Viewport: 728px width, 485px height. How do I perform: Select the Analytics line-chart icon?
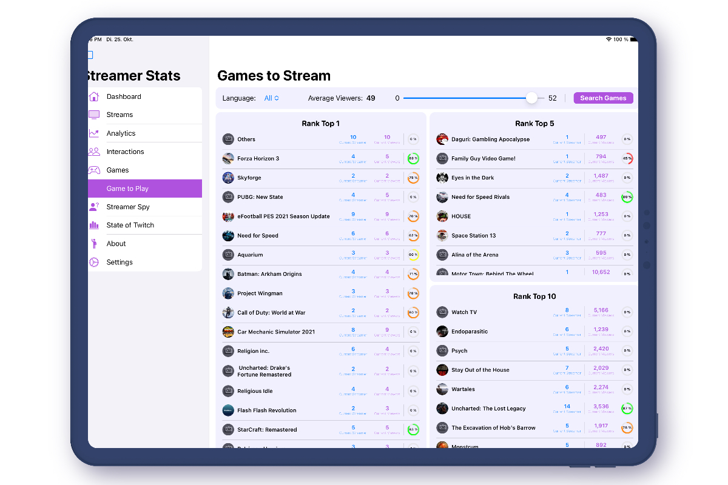94,133
